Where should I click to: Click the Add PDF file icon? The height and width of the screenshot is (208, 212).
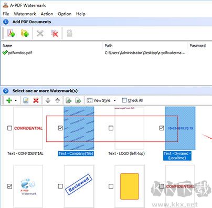pyautogui.click(x=11, y=33)
